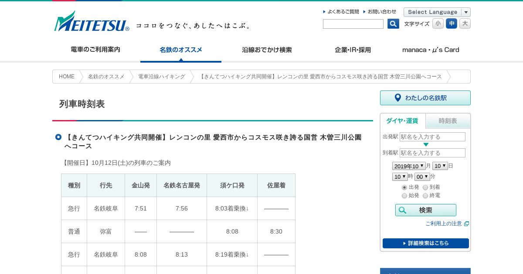Click the わたしの名鉄駅 button
523x274 pixels.
[425, 98]
